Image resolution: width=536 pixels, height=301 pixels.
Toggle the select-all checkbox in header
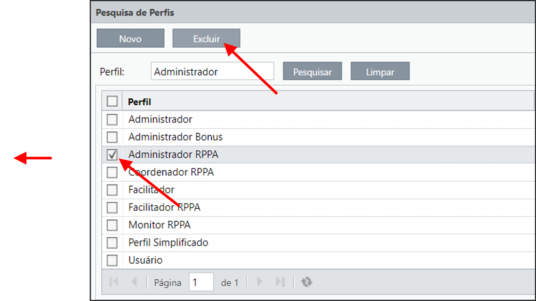click(112, 101)
